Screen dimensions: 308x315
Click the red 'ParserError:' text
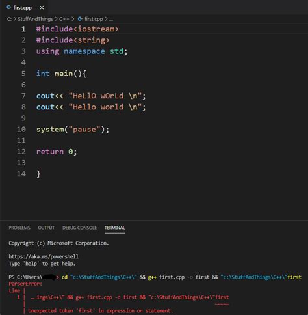pyautogui.click(x=25, y=284)
